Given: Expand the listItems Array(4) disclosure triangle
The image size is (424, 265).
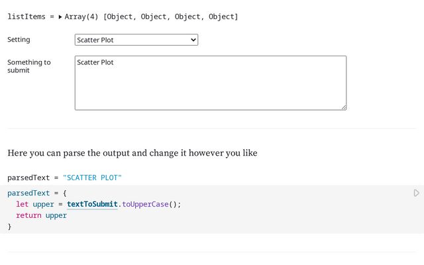Looking at the screenshot, I should click(x=60, y=17).
